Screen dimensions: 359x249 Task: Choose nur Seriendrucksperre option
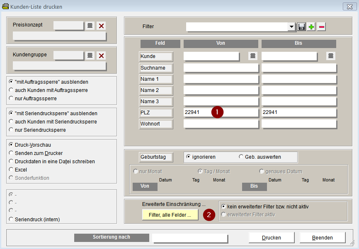[x=37, y=130]
